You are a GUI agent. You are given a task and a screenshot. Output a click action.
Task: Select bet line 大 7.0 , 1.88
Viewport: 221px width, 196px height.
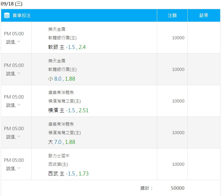click(x=62, y=142)
